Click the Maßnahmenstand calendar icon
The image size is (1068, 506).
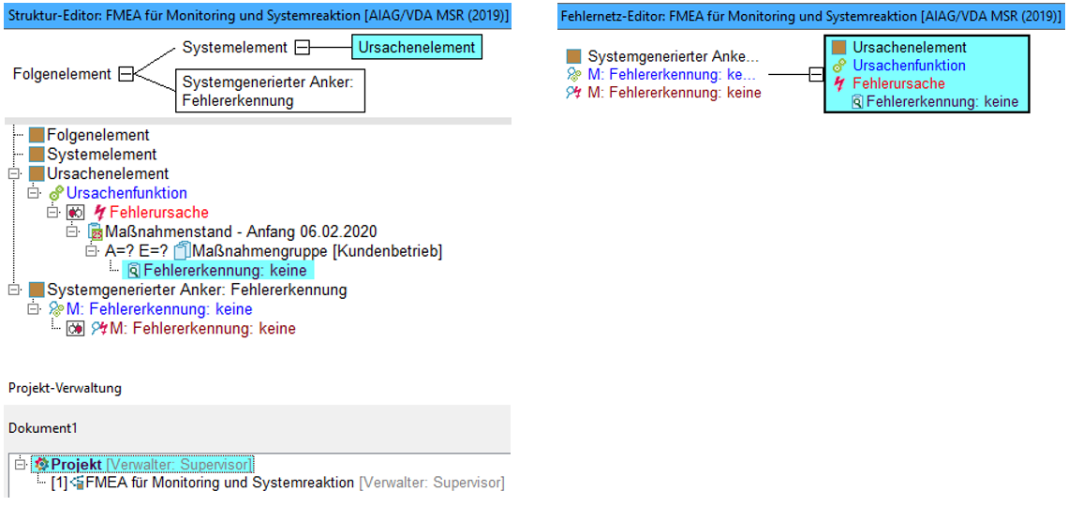click(x=94, y=231)
